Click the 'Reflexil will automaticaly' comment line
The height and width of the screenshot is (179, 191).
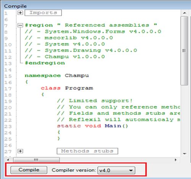[x=118, y=120]
